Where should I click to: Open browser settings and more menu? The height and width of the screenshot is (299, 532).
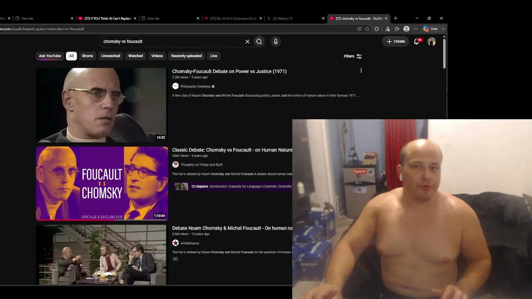[x=416, y=29]
